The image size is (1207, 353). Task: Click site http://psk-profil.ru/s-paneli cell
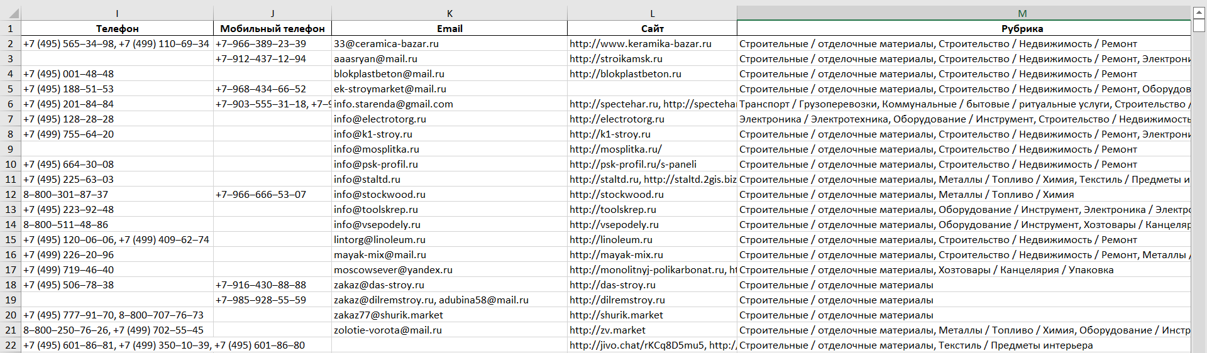click(x=652, y=164)
